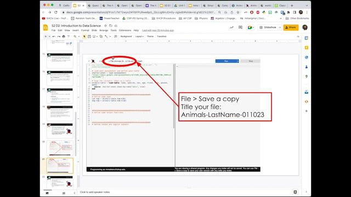This screenshot has height=197, width=351.
Task: Open the File menu
Action: [53, 31]
